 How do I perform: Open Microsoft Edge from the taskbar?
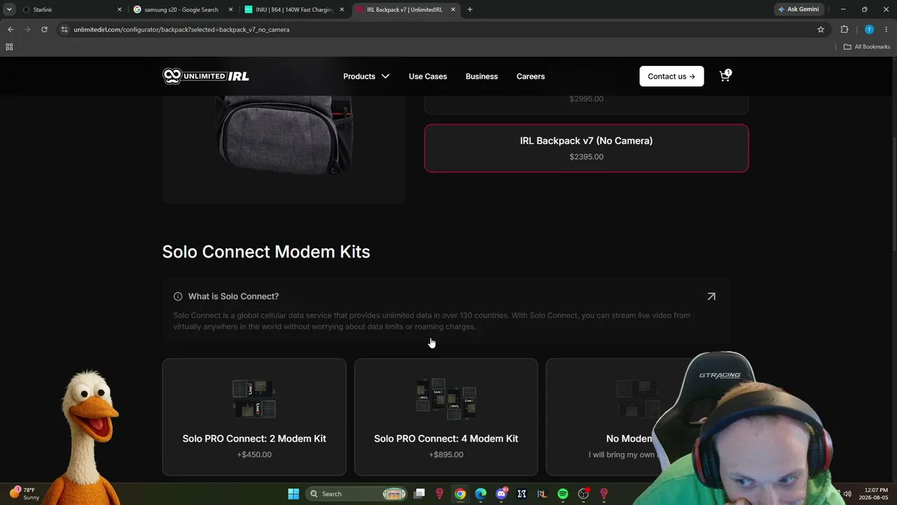click(x=481, y=494)
